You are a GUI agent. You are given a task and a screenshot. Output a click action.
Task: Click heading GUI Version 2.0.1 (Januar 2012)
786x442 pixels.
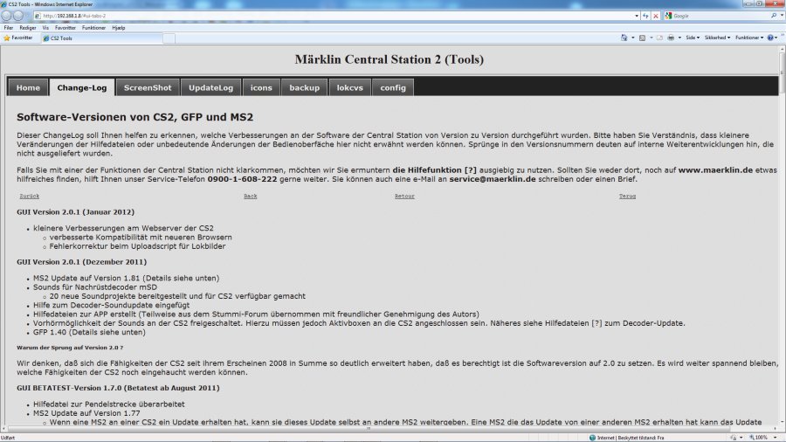point(75,212)
